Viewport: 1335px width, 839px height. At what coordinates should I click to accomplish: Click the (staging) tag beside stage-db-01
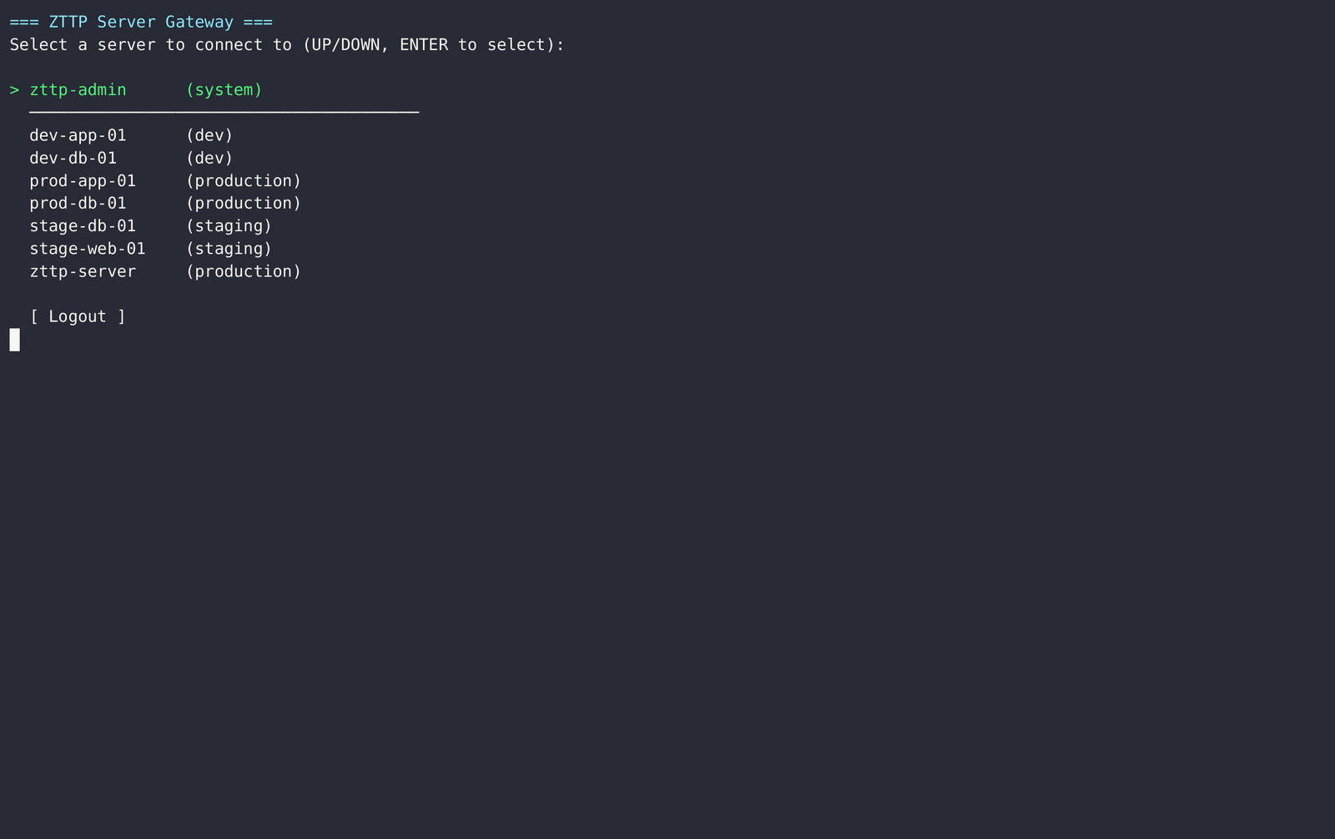(x=229, y=225)
